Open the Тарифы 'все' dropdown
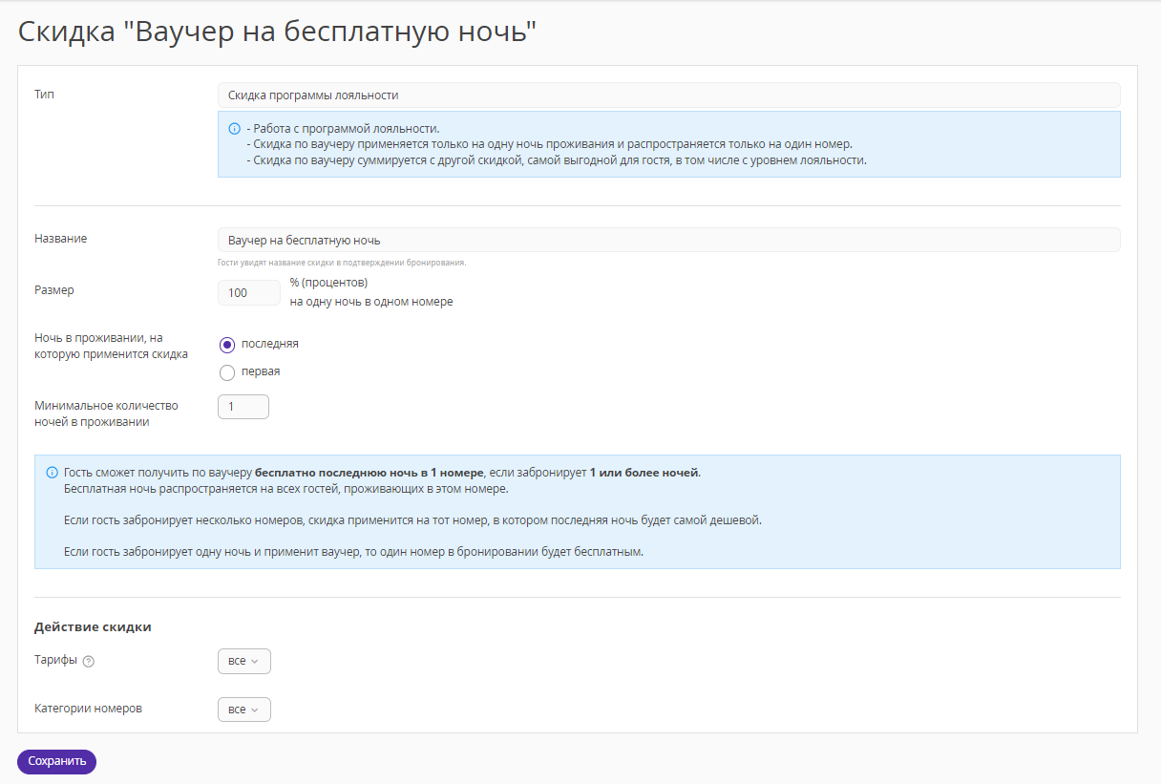Image resolution: width=1161 pixels, height=784 pixels. click(x=244, y=661)
